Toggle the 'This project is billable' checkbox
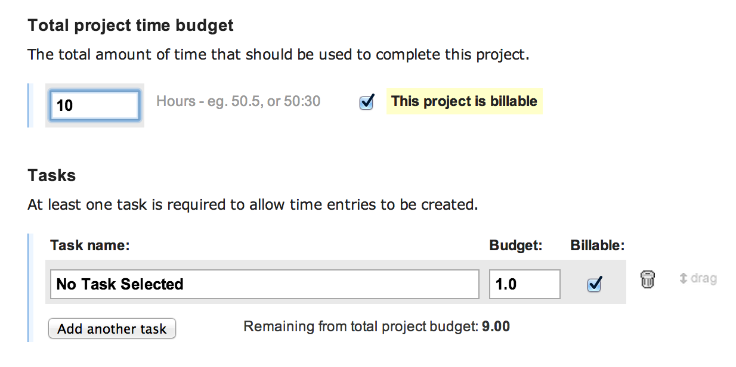736x367 pixels. [366, 101]
